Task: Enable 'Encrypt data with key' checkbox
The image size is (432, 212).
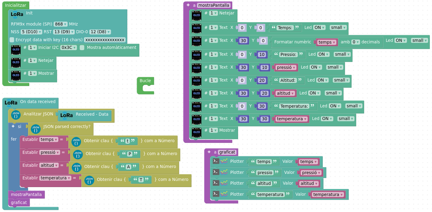Action: coord(12,40)
